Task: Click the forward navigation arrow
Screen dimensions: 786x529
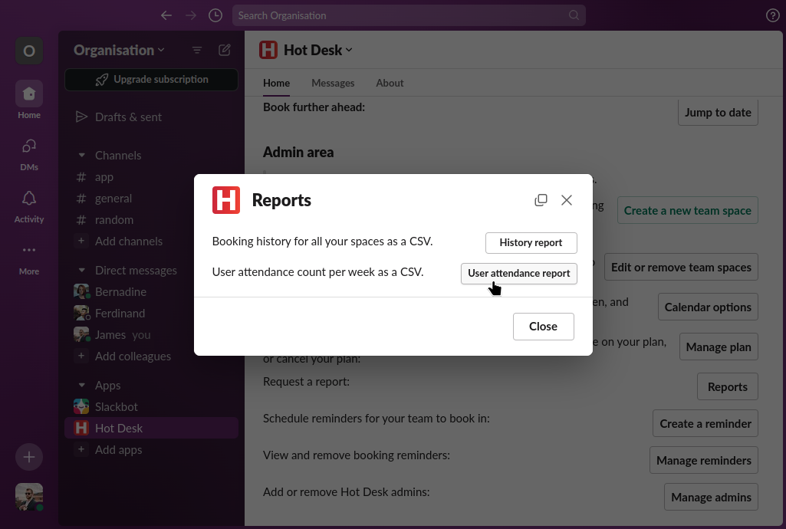Action: 191,15
